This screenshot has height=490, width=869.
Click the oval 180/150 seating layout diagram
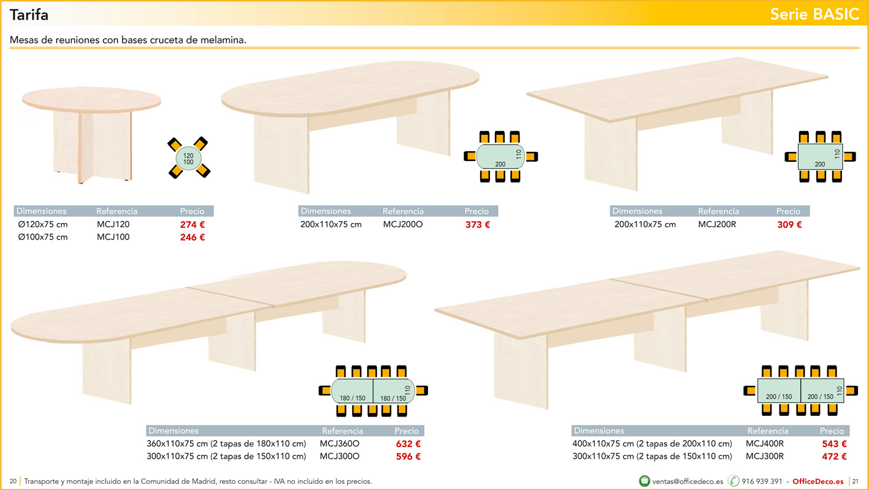coord(373,390)
